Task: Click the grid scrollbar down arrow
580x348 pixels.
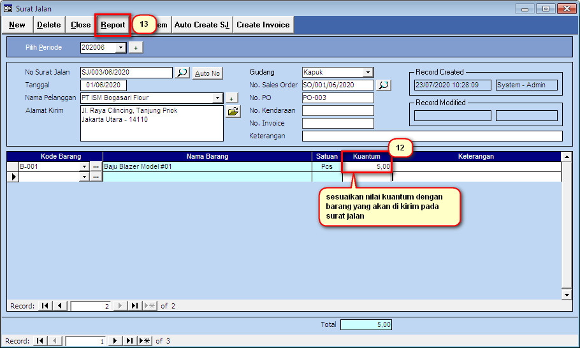Action: (567, 294)
